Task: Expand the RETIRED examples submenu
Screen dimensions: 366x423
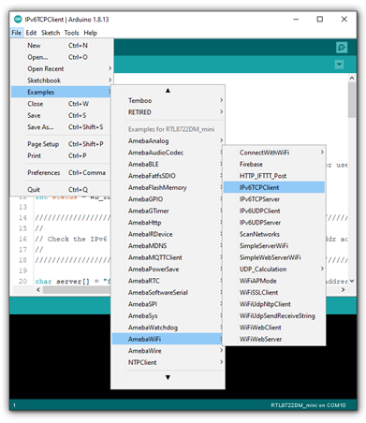Action: tap(168, 112)
